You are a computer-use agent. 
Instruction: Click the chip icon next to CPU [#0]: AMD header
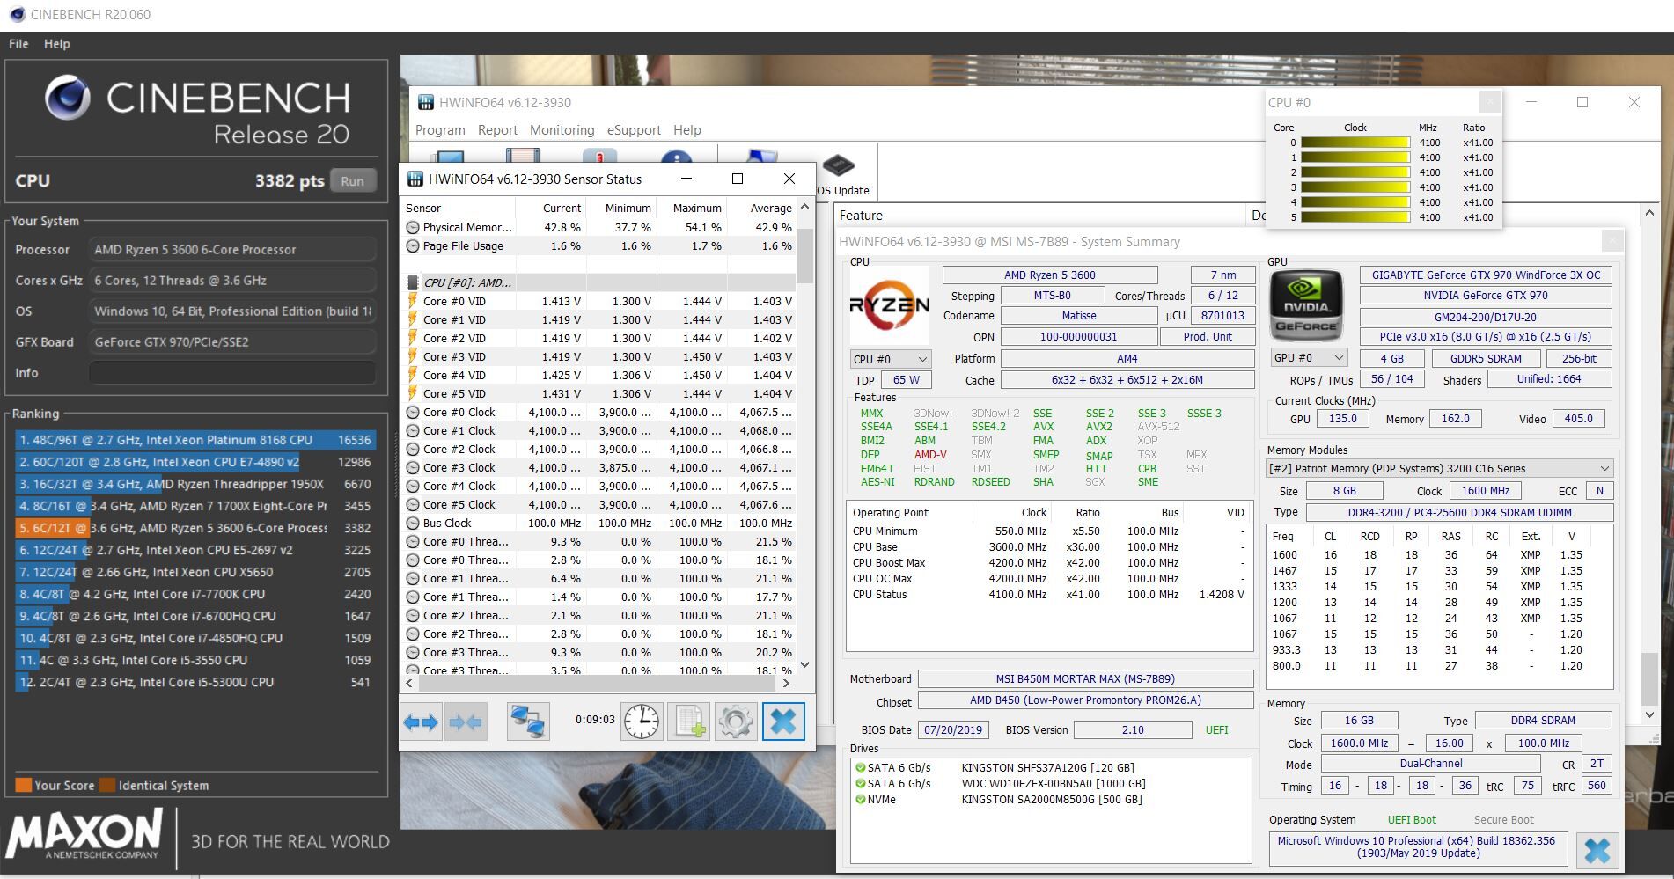412,282
